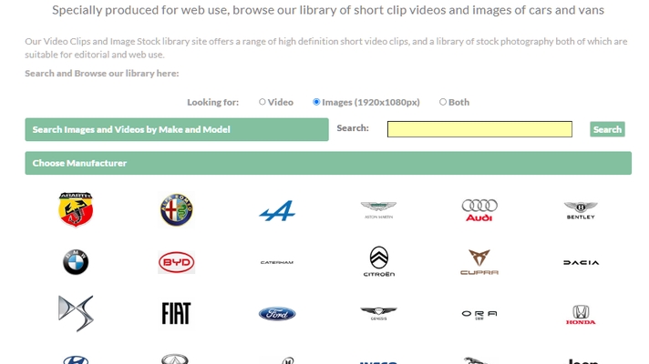Select the Cupra copper logo
Image resolution: width=649 pixels, height=364 pixels.
[x=479, y=262]
